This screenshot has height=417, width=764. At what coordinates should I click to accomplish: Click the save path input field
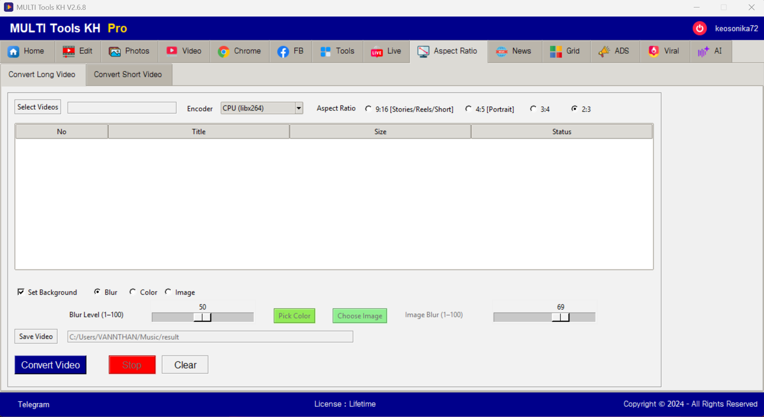pos(210,337)
